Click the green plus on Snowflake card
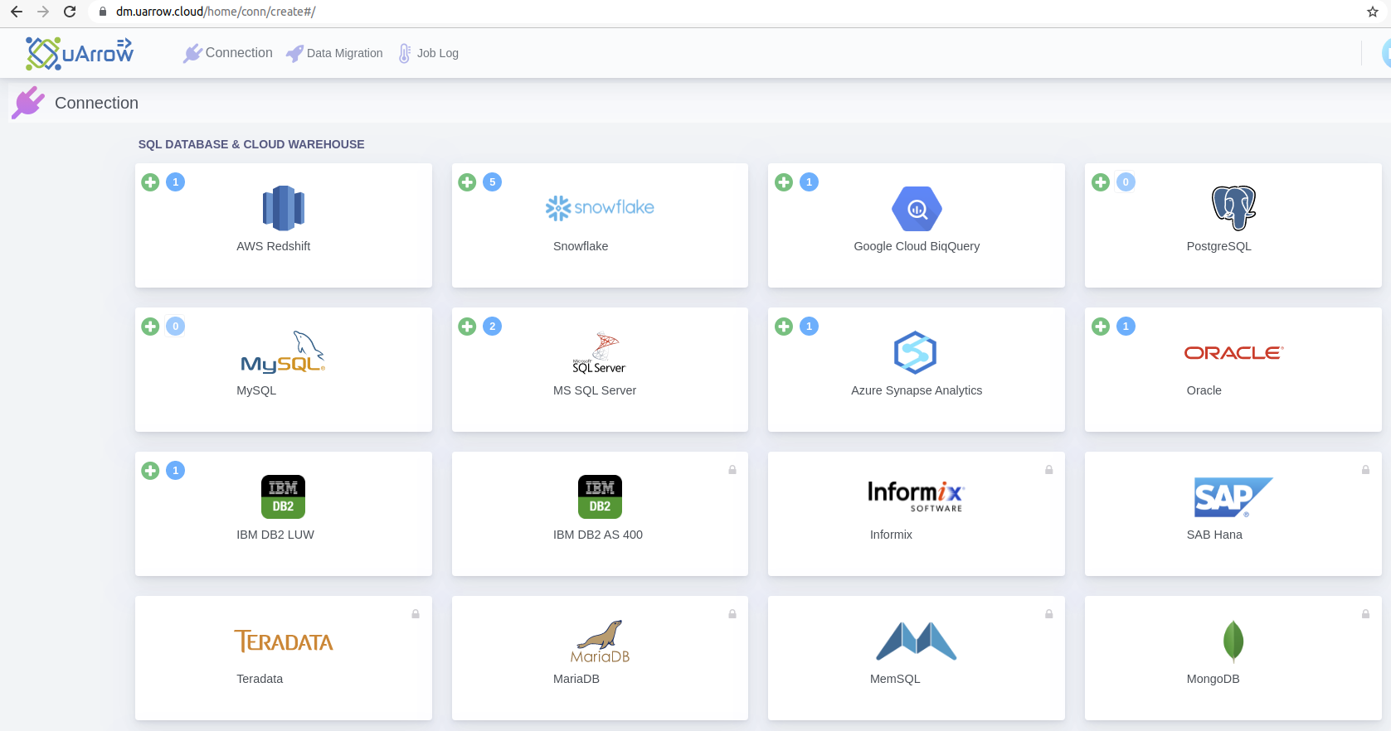Viewport: 1391px width, 731px height. coord(467,182)
